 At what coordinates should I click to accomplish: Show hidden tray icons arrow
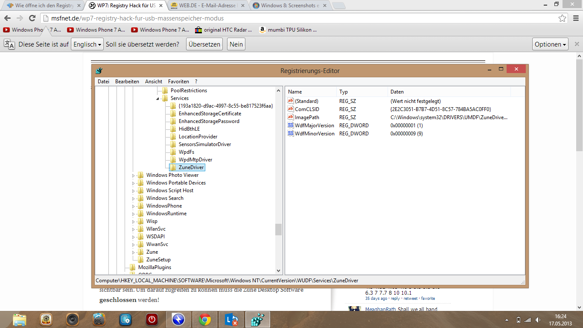click(x=507, y=320)
